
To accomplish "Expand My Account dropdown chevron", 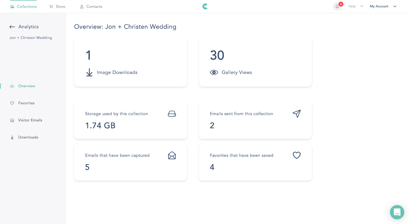I will pyautogui.click(x=395, y=6).
